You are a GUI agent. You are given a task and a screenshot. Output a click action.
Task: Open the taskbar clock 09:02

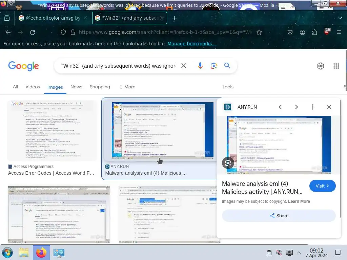pyautogui.click(x=317, y=253)
